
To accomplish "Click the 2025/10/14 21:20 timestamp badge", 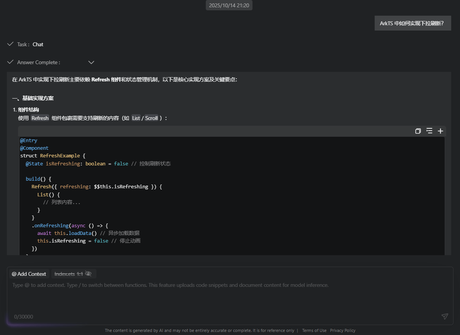I will [x=229, y=5].
